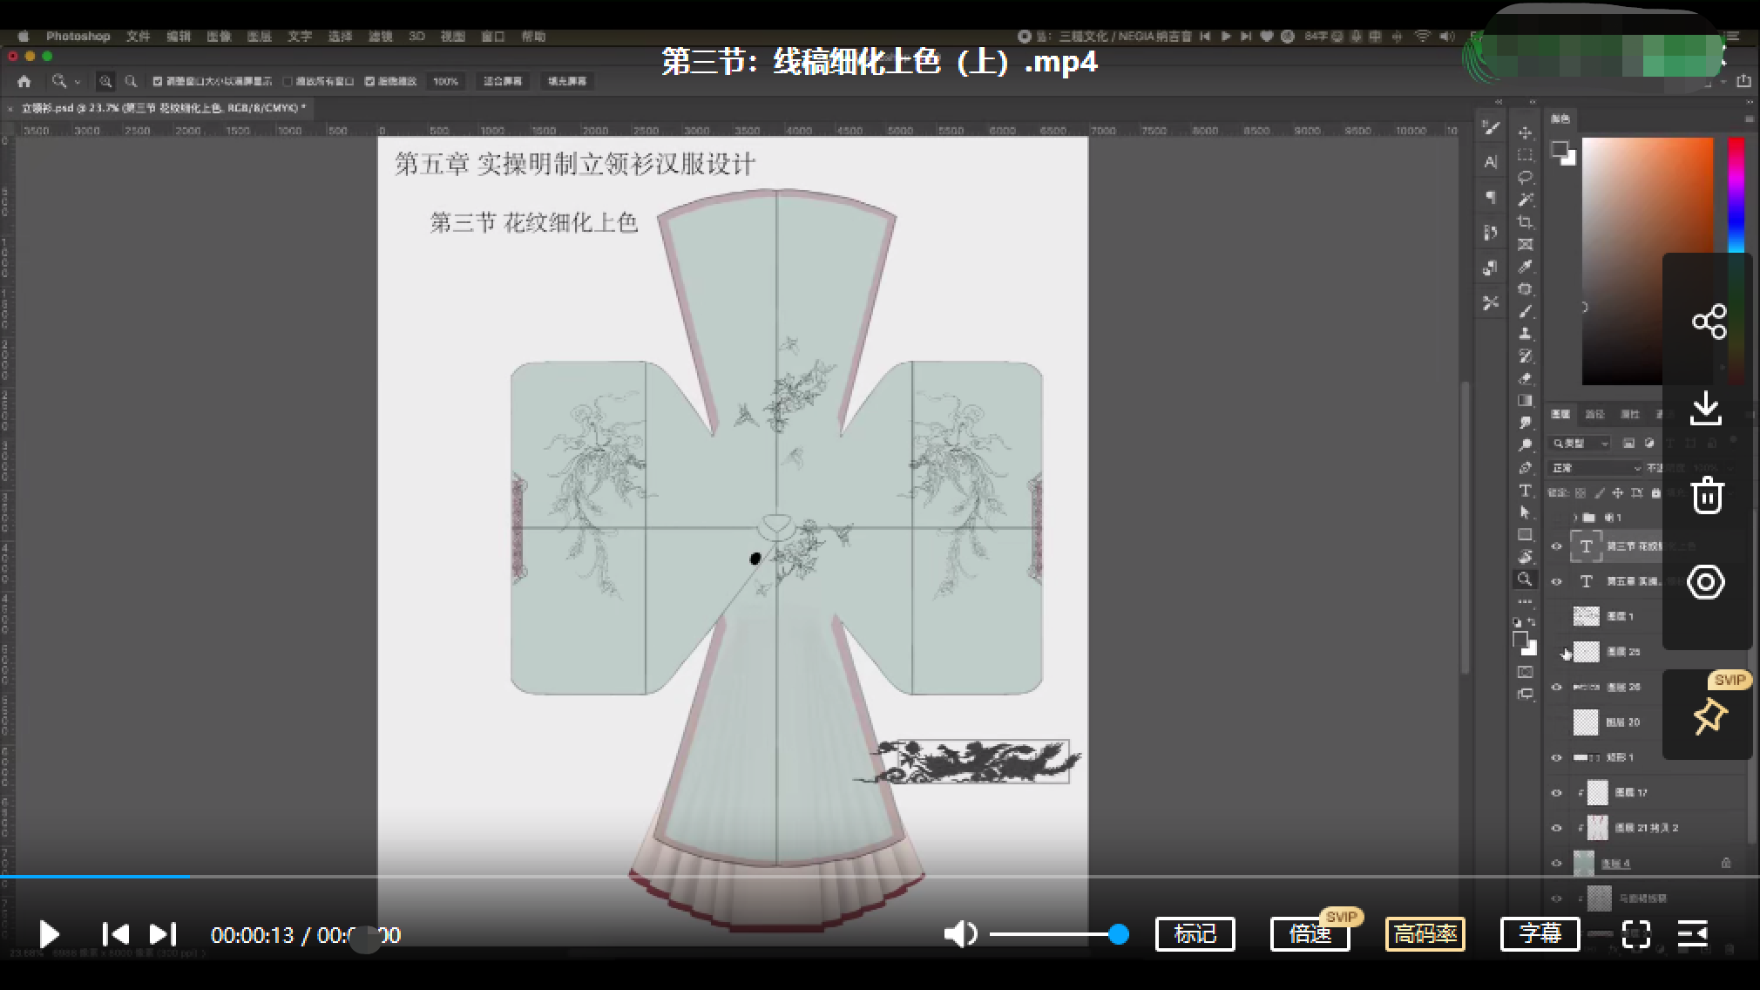Image resolution: width=1760 pixels, height=990 pixels.
Task: Select the Pen tool
Action: [1525, 468]
